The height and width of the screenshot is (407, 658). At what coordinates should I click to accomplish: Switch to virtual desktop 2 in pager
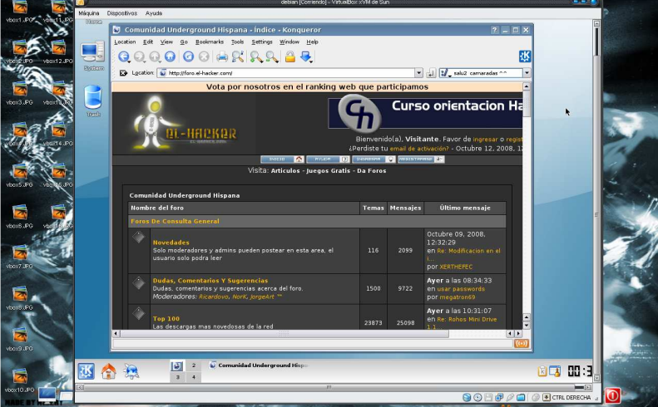coord(194,365)
